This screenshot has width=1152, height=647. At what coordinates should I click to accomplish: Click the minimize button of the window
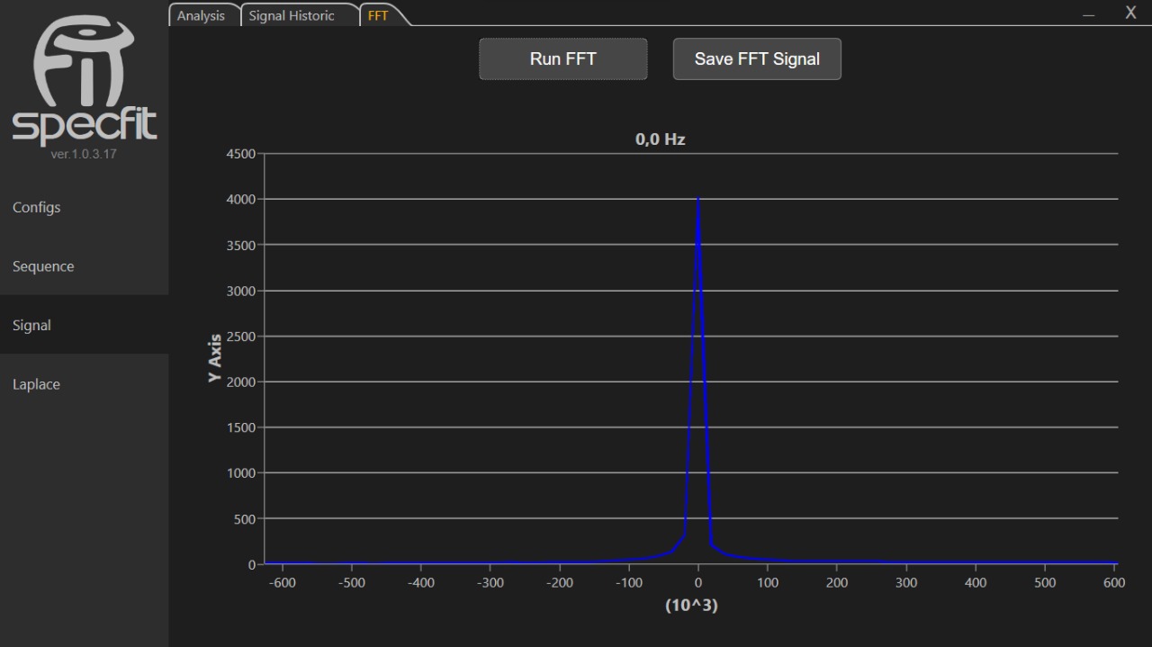pos(1088,13)
